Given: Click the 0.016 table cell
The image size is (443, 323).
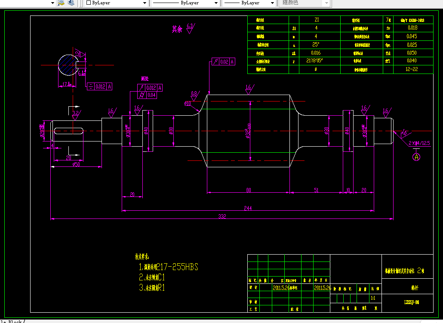Looking at the screenshot, I should pyautogui.click(x=316, y=53).
